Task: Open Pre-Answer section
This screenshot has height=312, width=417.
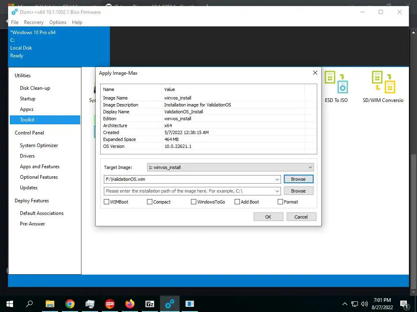Action: coord(33,224)
